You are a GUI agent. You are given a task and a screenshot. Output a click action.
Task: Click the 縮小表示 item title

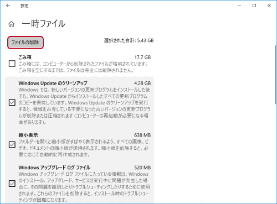point(28,135)
